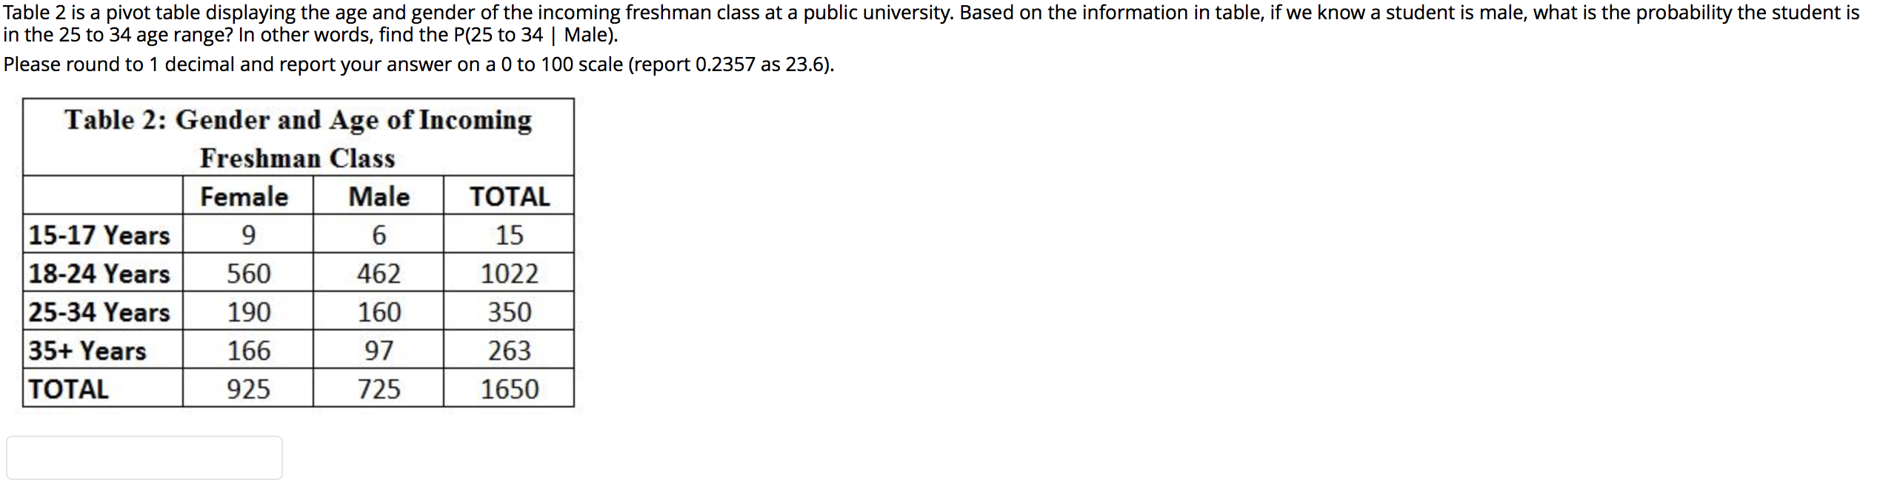Click the Freshman Class subtitle
1880x483 pixels.
click(297, 157)
